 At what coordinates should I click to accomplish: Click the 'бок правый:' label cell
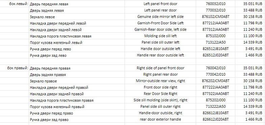pyautogui.click(x=15, y=68)
